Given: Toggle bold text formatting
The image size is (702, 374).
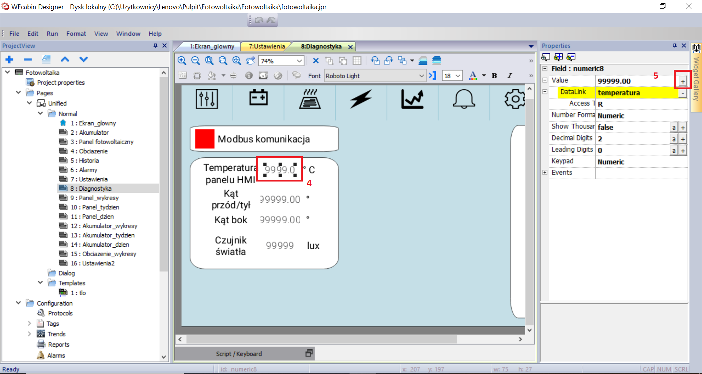Looking at the screenshot, I should tap(494, 76).
